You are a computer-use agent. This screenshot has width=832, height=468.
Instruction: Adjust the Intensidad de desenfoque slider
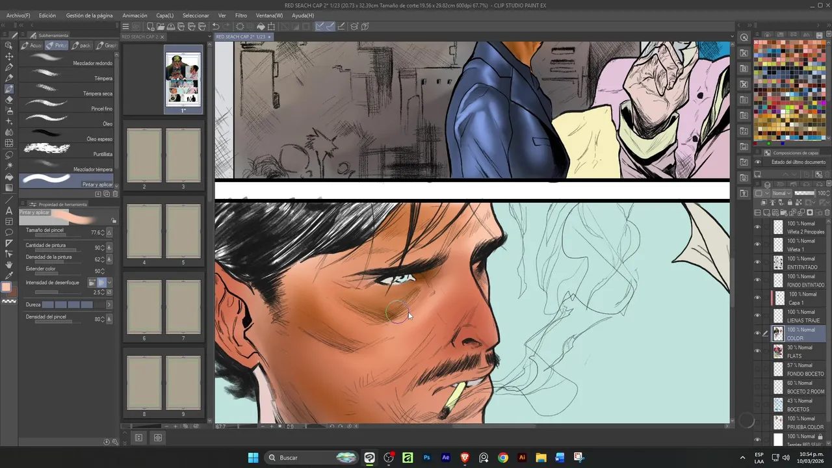[x=58, y=292]
